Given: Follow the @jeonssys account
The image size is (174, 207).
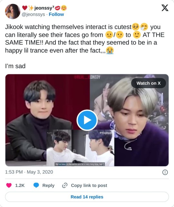Looking at the screenshot, I should pyautogui.click(x=56, y=14).
